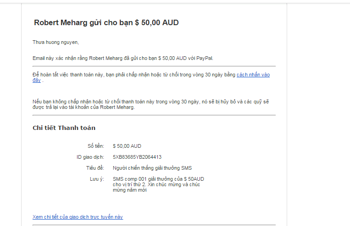This screenshot has width=350, height=226.
Task: Click the divider below the transaction details link
Action: point(154,225)
